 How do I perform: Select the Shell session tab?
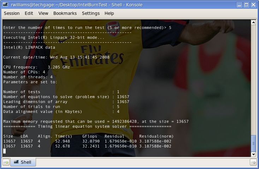tap(23, 162)
